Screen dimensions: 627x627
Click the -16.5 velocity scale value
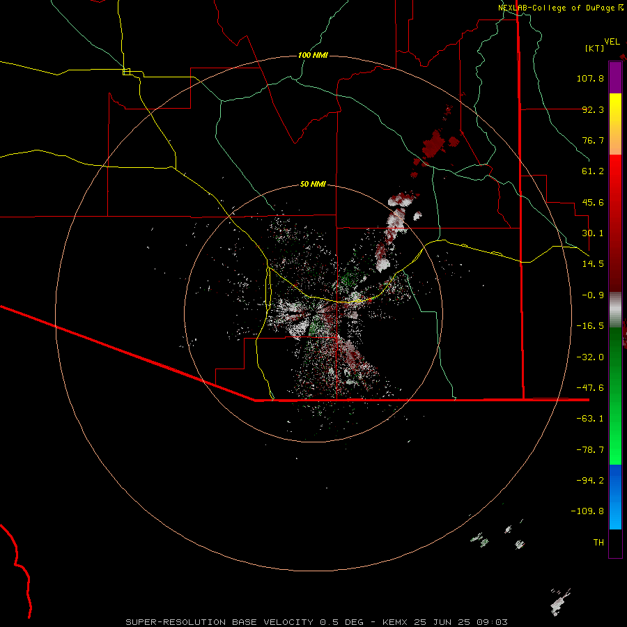coord(590,326)
